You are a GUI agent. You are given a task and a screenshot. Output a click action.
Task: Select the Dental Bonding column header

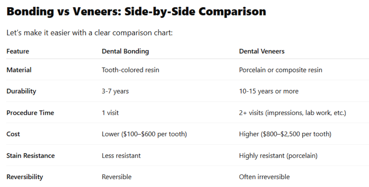pyautogui.click(x=125, y=51)
